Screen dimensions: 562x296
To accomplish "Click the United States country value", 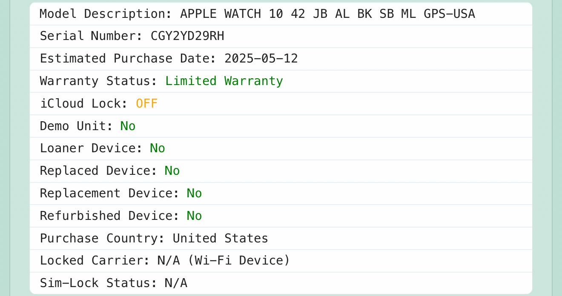I will [x=220, y=239].
